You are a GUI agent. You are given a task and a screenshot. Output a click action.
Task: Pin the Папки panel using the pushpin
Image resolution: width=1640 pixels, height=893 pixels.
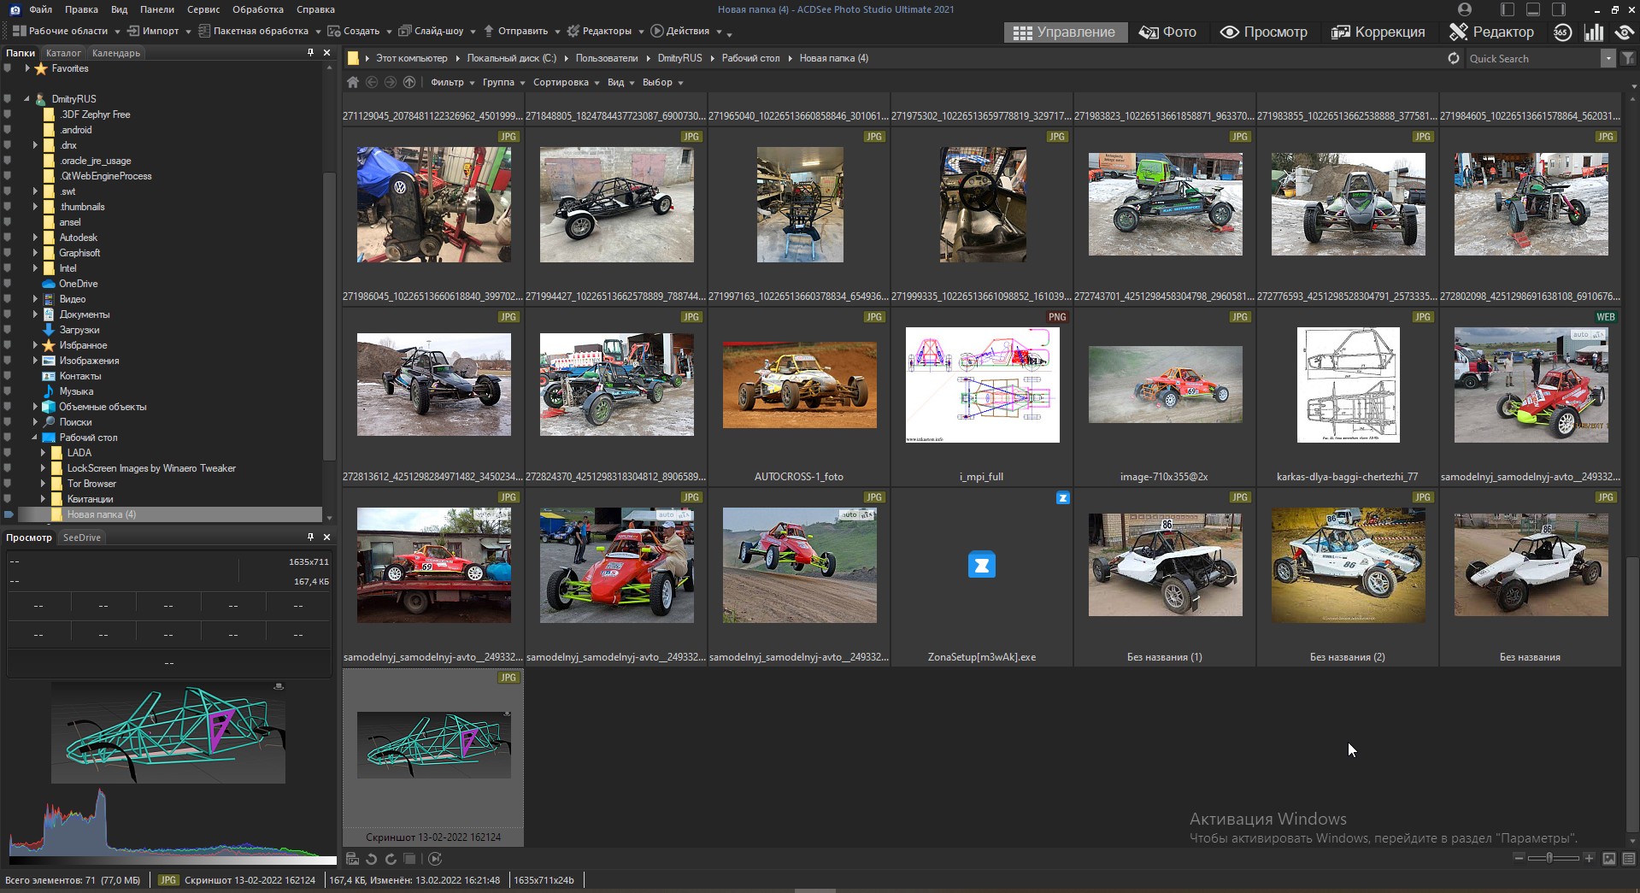tap(310, 53)
